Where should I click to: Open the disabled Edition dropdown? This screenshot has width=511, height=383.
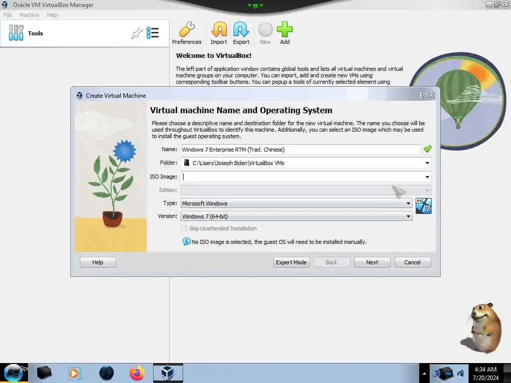(x=306, y=190)
